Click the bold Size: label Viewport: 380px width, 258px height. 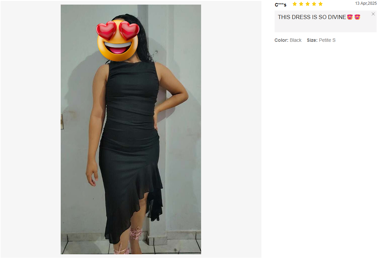click(312, 40)
